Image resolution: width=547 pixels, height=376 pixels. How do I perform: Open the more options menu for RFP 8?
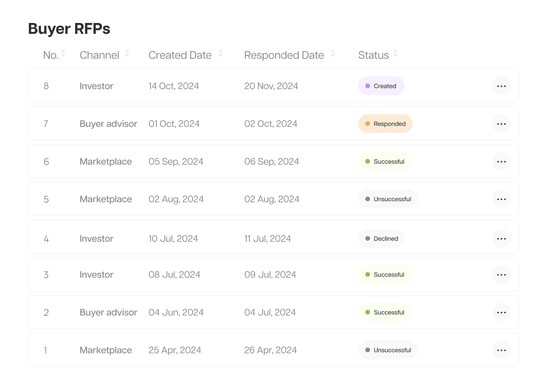coord(501,86)
